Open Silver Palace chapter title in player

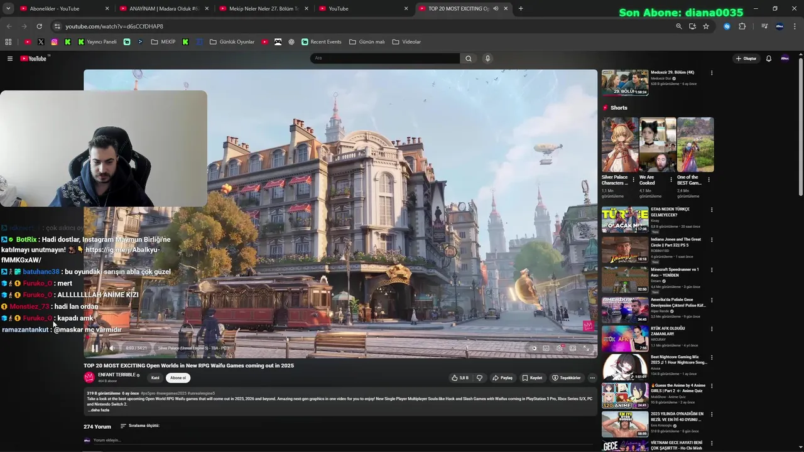point(192,348)
